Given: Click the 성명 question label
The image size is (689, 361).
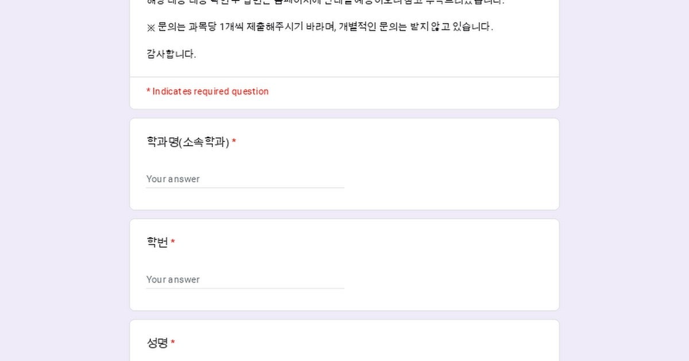Looking at the screenshot, I should [x=157, y=343].
